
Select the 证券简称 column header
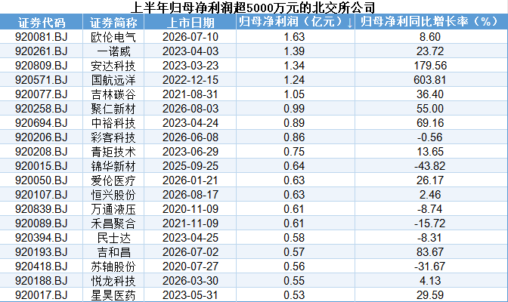(x=113, y=23)
